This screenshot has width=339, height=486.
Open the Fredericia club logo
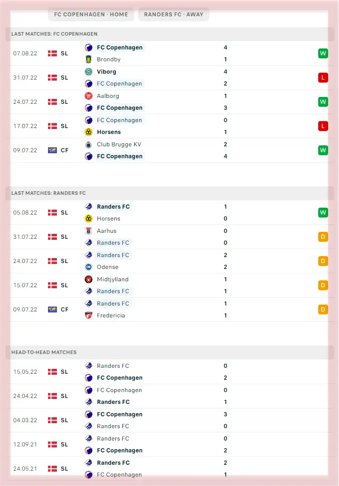[89, 315]
